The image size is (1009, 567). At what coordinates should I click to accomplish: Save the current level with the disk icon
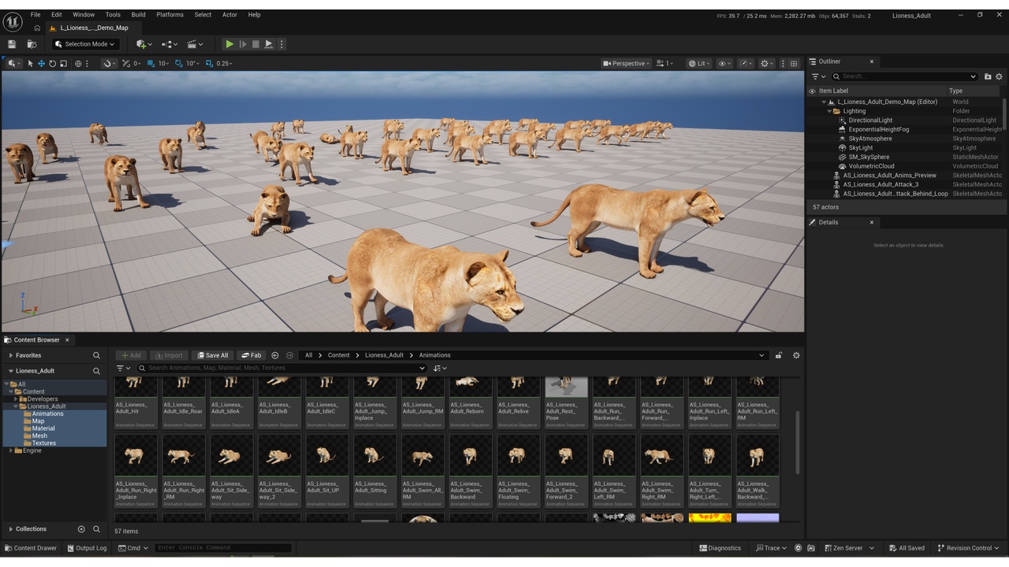pos(12,44)
